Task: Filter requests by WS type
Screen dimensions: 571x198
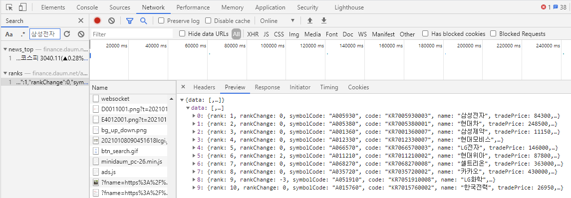Action: pos(362,34)
